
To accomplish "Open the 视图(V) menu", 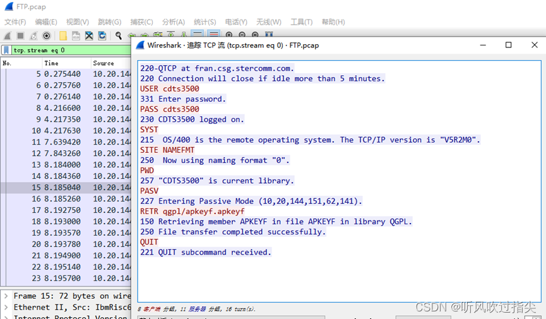I will tap(77, 22).
